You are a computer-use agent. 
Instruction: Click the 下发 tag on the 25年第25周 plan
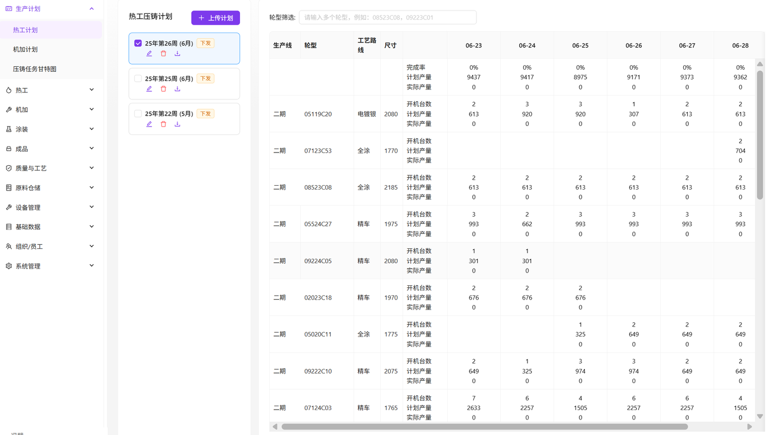point(205,78)
